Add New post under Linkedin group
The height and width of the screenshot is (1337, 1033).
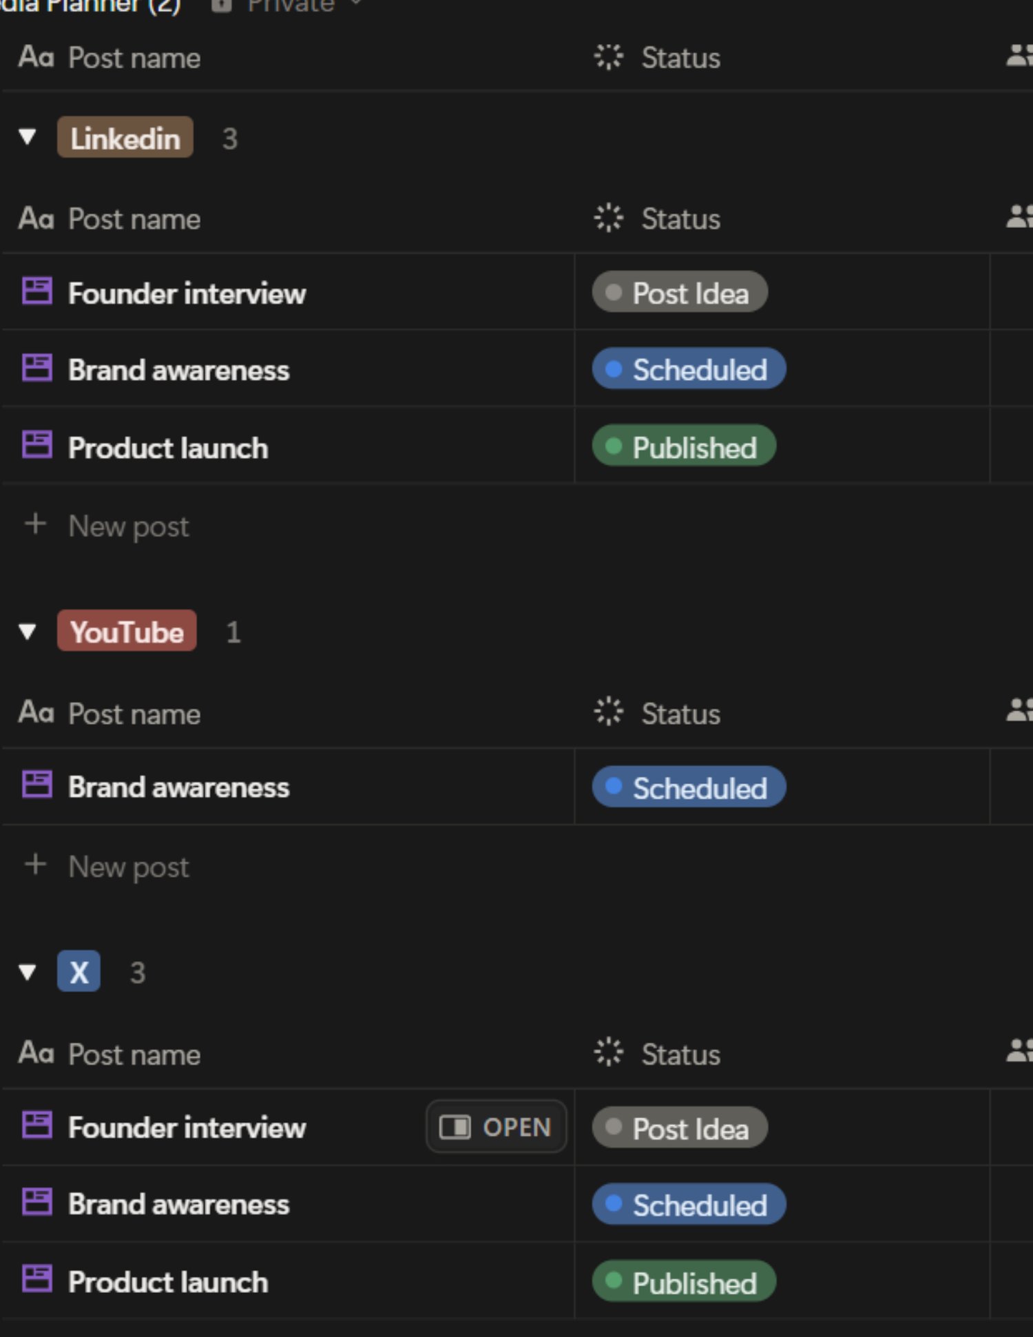(107, 526)
